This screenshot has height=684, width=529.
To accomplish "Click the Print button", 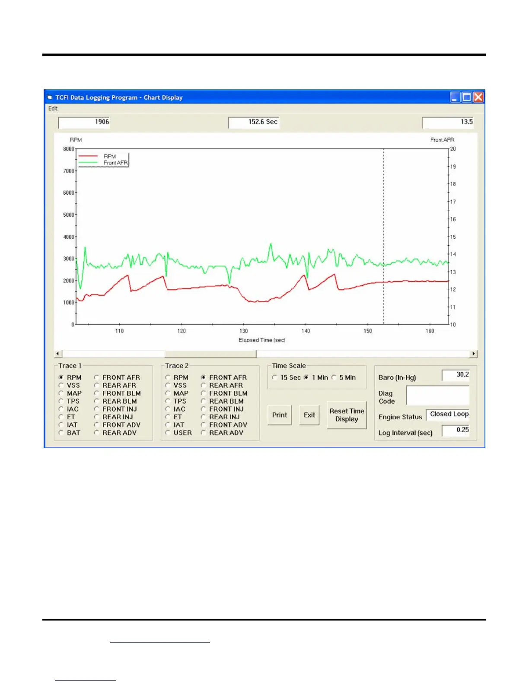I will click(x=280, y=415).
